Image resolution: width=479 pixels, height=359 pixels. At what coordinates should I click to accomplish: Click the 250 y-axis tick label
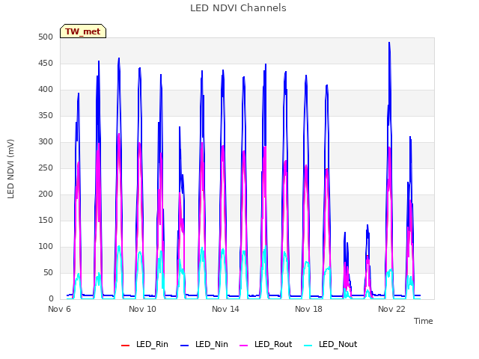[46, 168]
